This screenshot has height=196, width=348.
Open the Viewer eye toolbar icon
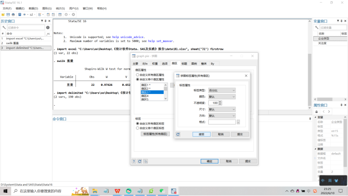click(24, 14)
